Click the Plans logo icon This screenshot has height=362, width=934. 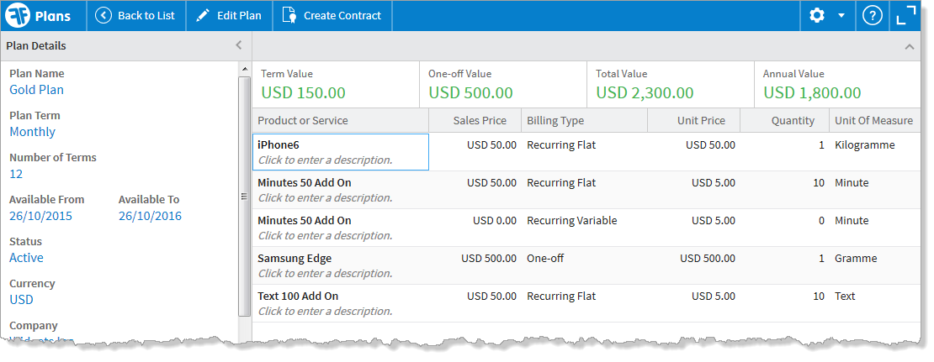(x=19, y=15)
